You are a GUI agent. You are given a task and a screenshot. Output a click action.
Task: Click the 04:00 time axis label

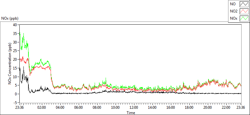[60, 107]
